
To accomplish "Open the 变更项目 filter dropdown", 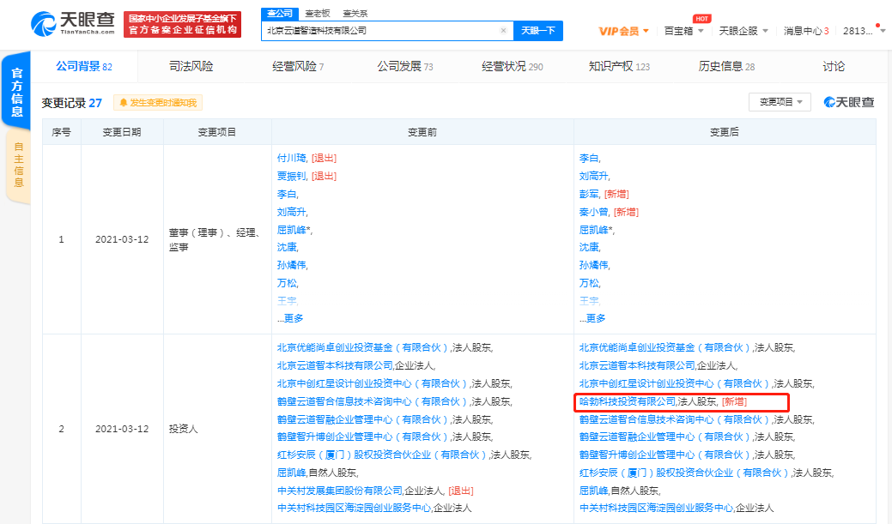I will [x=780, y=101].
